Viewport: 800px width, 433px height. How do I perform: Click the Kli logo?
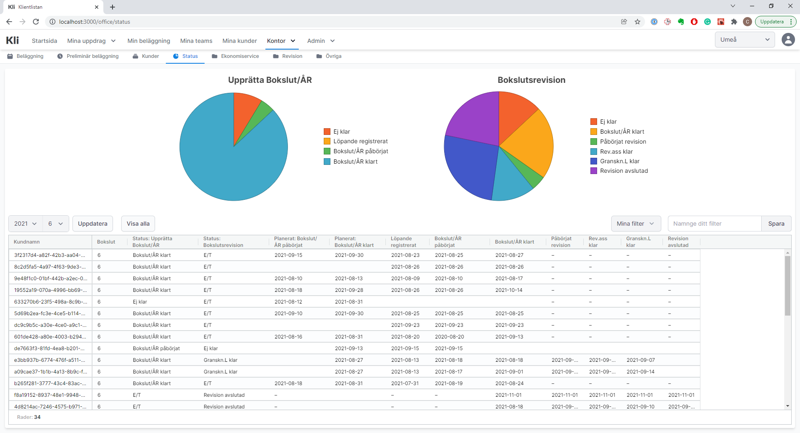[12, 40]
